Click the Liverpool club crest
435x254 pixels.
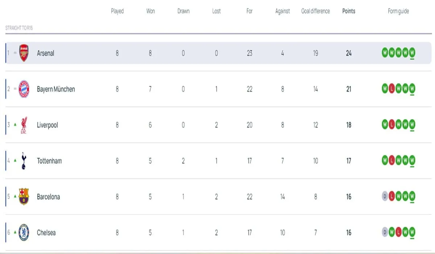(24, 125)
